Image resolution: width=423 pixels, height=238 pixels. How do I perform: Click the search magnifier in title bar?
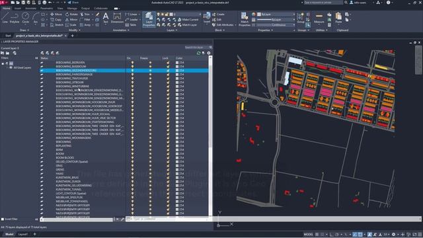346,3
